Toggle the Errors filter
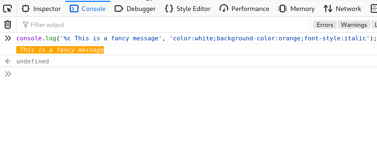 pos(325,25)
